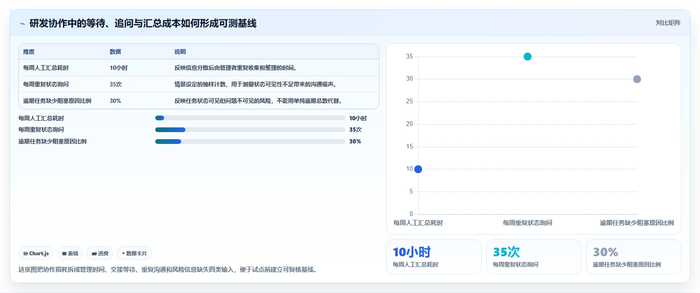
Task: Click the lightning icon beside the title
Action: coord(22,24)
